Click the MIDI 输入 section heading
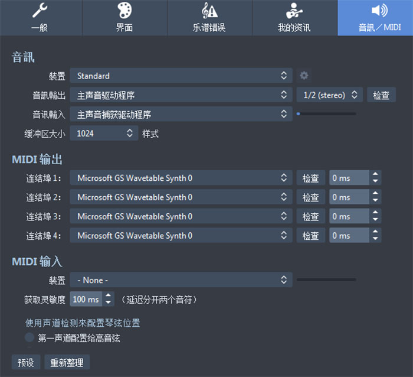This screenshot has height=377, width=413. click(x=37, y=261)
